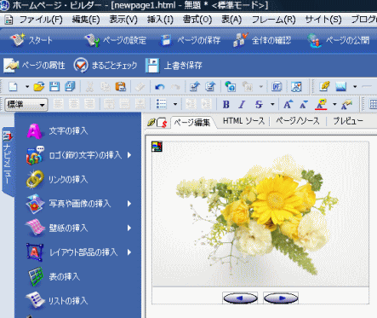Open the 表示(V) menu
The height and width of the screenshot is (318, 377).
tap(123, 20)
